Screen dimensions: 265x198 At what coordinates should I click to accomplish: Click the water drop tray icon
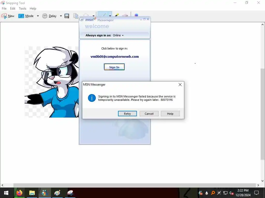coord(207,193)
